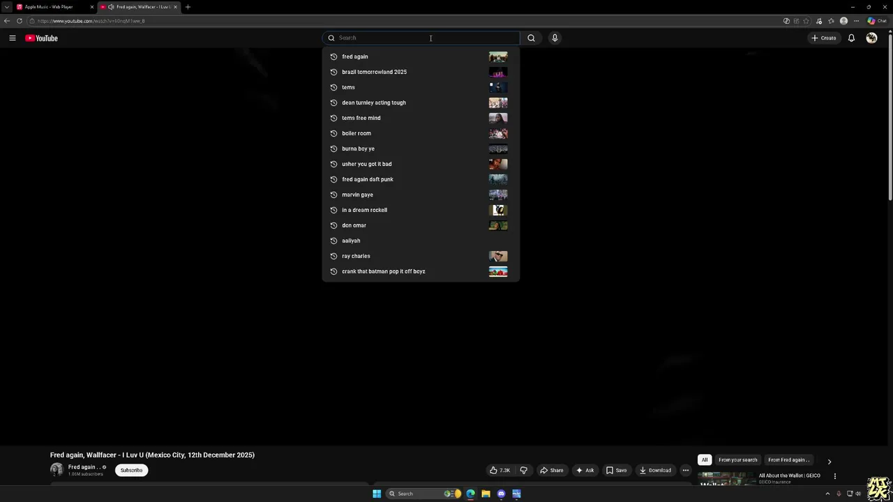Screen dimensions: 893x502
Task: Open options for the GEICO ad
Action: click(834, 476)
